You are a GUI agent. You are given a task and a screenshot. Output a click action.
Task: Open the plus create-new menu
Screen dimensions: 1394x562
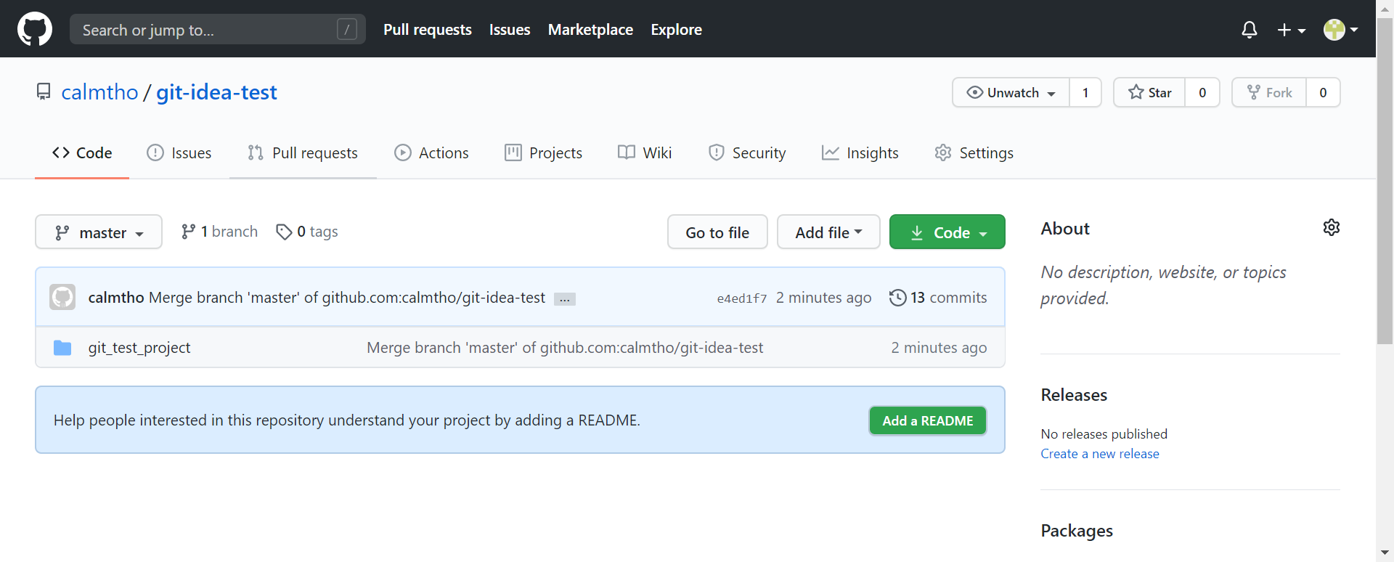[1292, 30]
